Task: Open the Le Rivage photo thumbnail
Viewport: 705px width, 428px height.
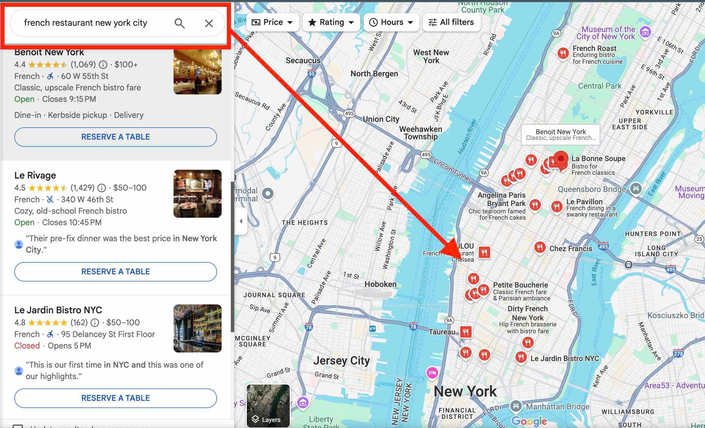Action: [198, 194]
